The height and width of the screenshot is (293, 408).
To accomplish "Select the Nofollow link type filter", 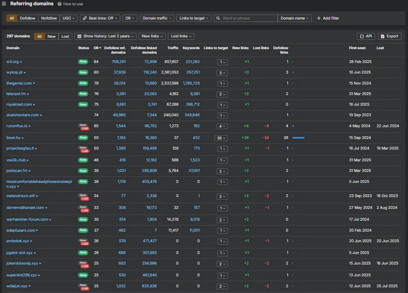I will click(x=49, y=18).
